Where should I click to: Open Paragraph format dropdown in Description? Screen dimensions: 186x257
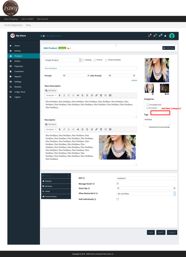51,129
